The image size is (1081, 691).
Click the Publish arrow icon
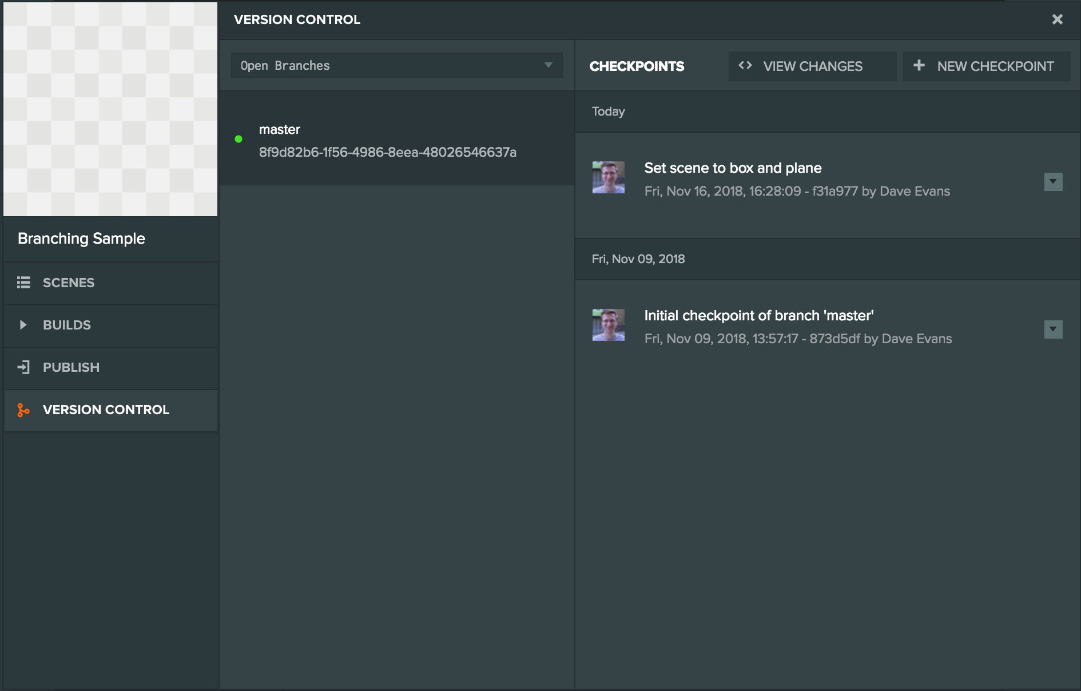(23, 367)
